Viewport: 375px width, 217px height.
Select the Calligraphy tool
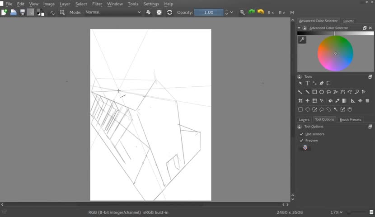[x=322, y=83]
